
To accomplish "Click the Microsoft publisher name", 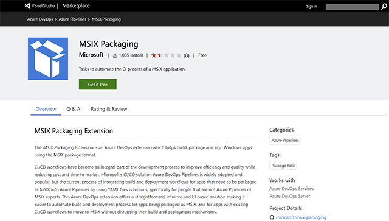I will (91, 55).
